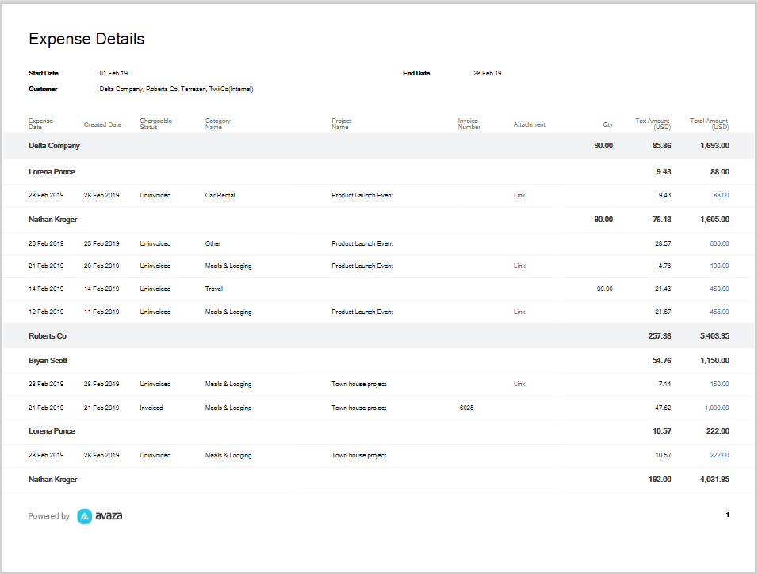
Task: Select the Nathan Kroger name with 4,031.95 total
Action: [x=52, y=480]
